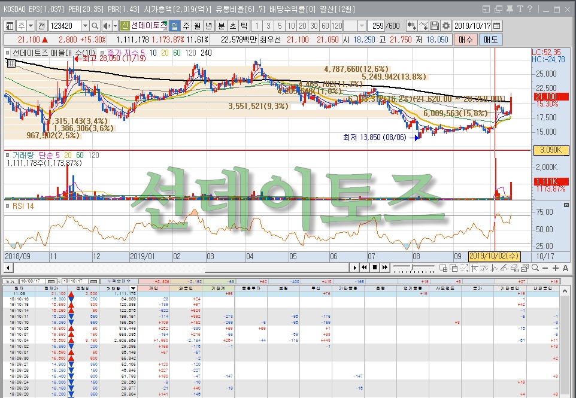Toggle the 거래량 volume indicator checkbox
The width and height of the screenshot is (576, 398).
[x=8, y=155]
